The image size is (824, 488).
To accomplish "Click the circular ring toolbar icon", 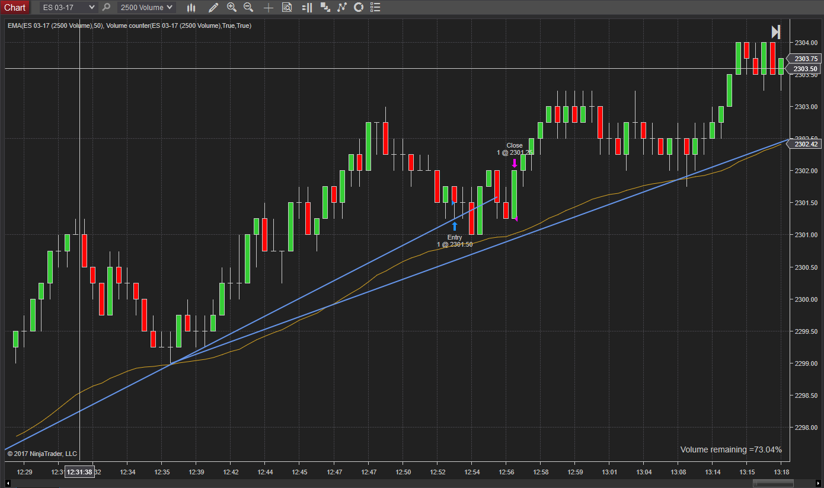I will [x=358, y=8].
